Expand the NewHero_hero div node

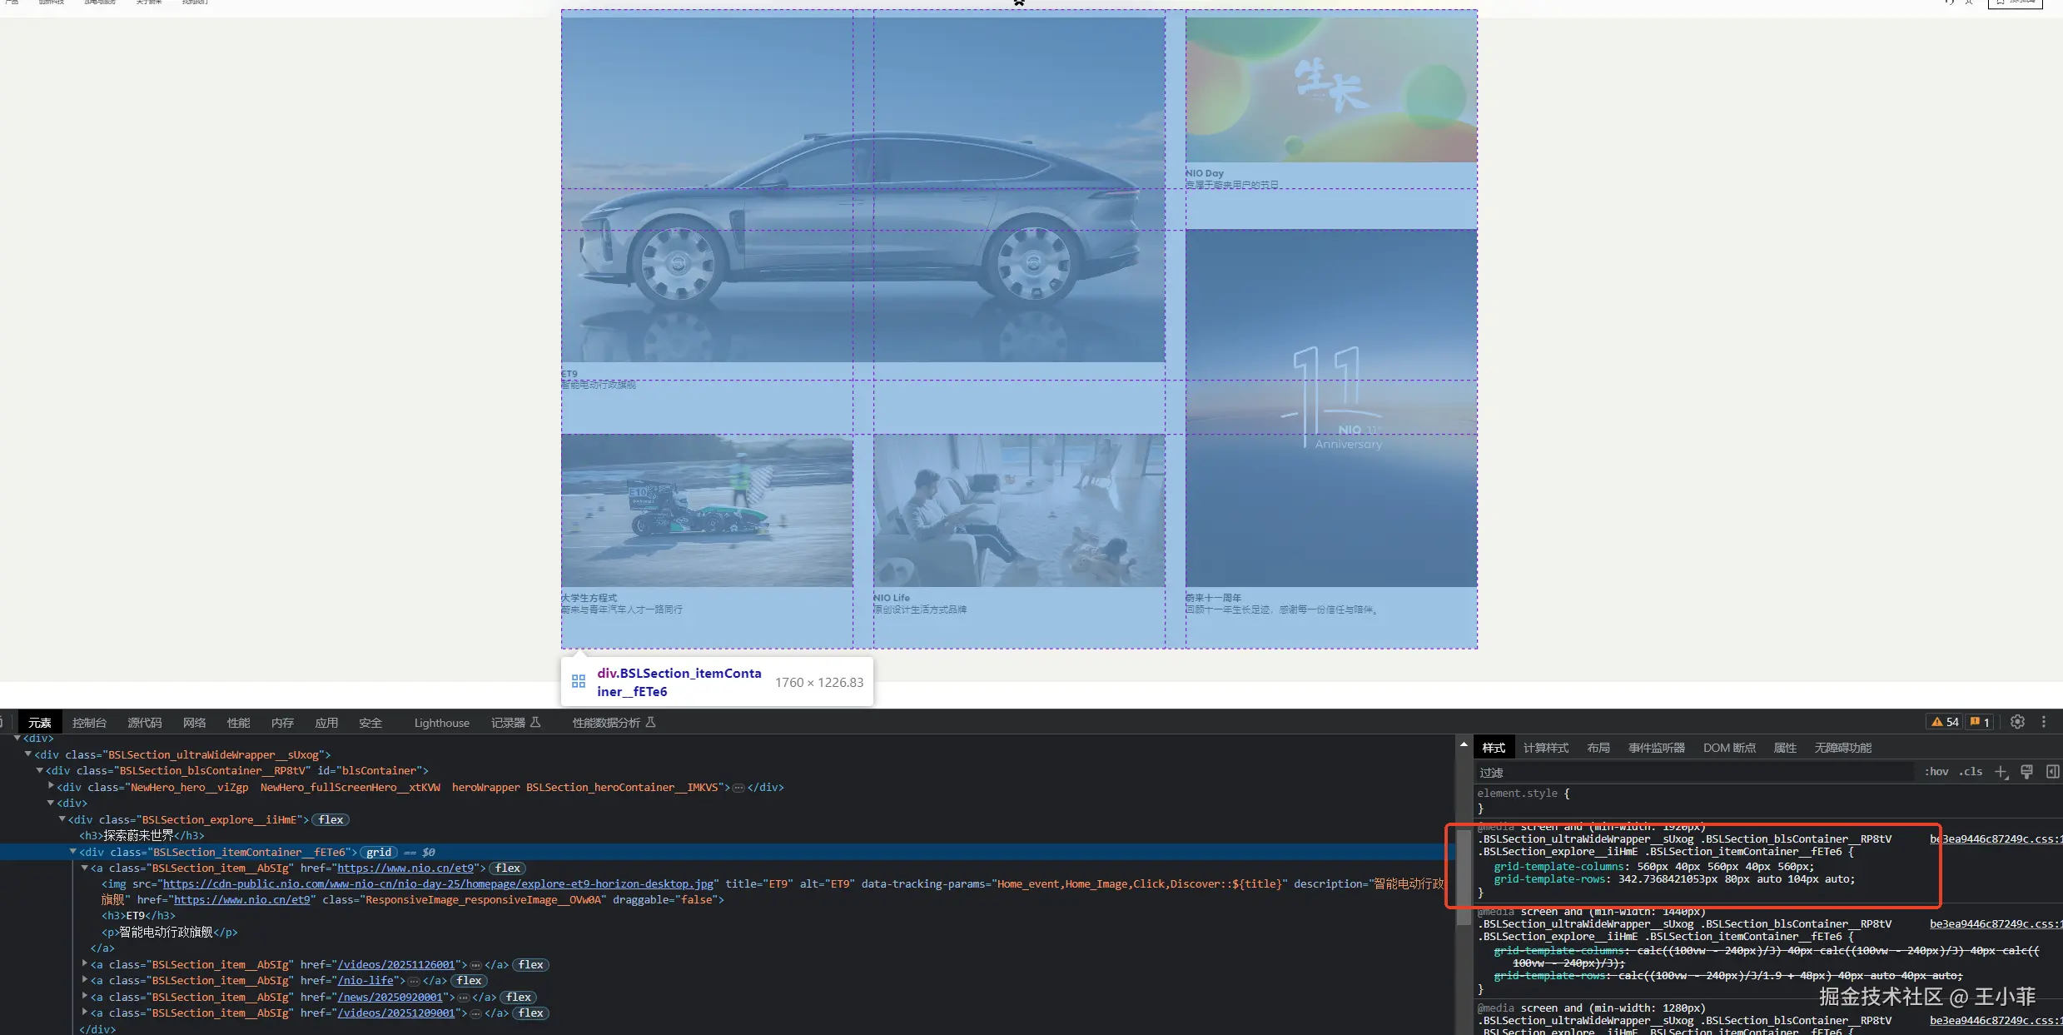(51, 786)
